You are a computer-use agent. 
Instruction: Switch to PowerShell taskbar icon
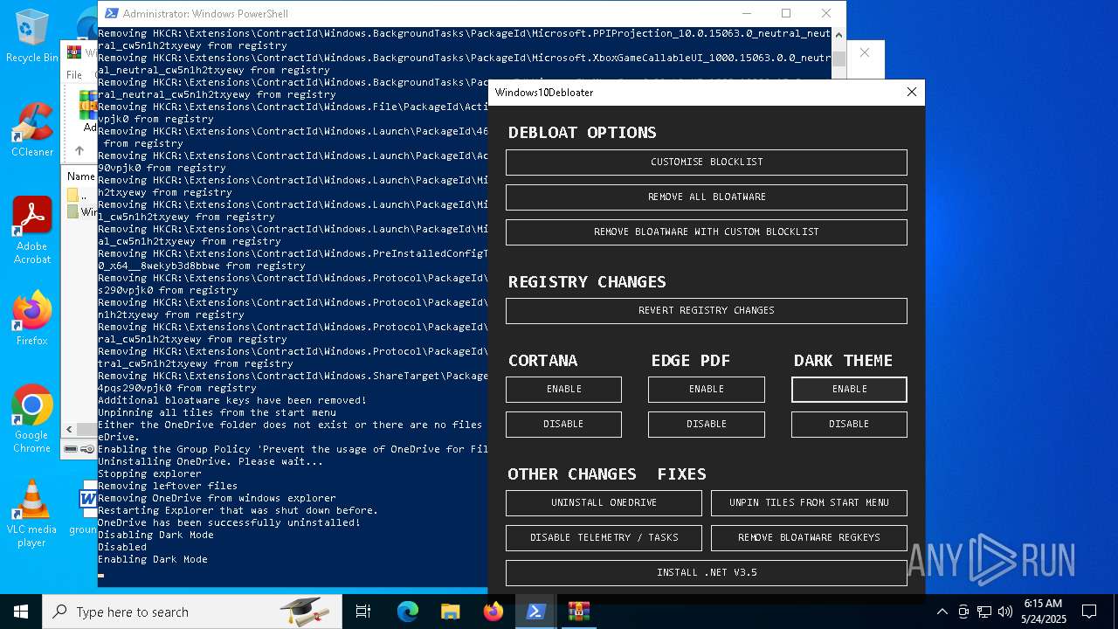(x=535, y=612)
